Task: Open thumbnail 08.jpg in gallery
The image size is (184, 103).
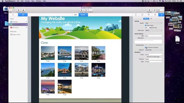Action: tap(98, 70)
